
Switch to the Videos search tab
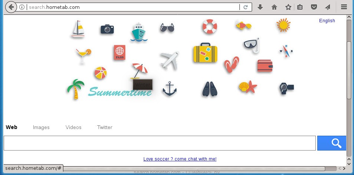coord(73,127)
